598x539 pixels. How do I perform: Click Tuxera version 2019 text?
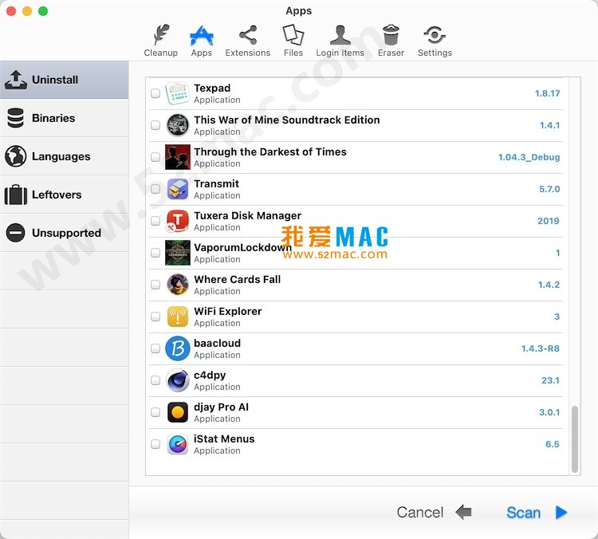(548, 221)
